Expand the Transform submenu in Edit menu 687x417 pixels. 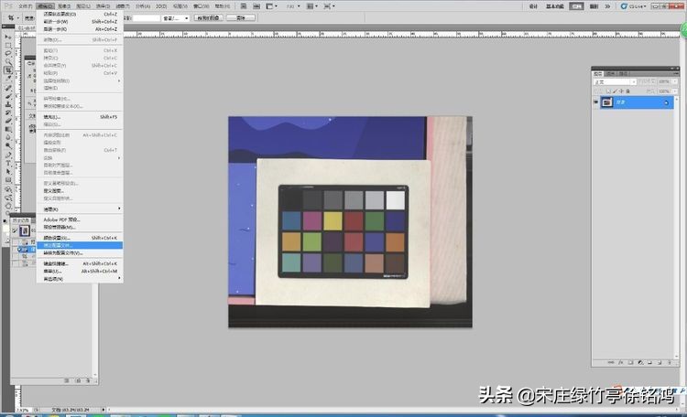79,157
